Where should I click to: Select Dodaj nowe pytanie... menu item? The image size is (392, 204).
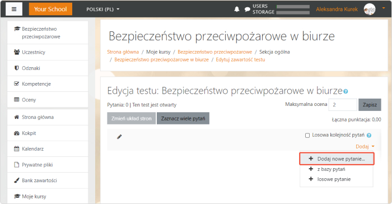click(337, 159)
